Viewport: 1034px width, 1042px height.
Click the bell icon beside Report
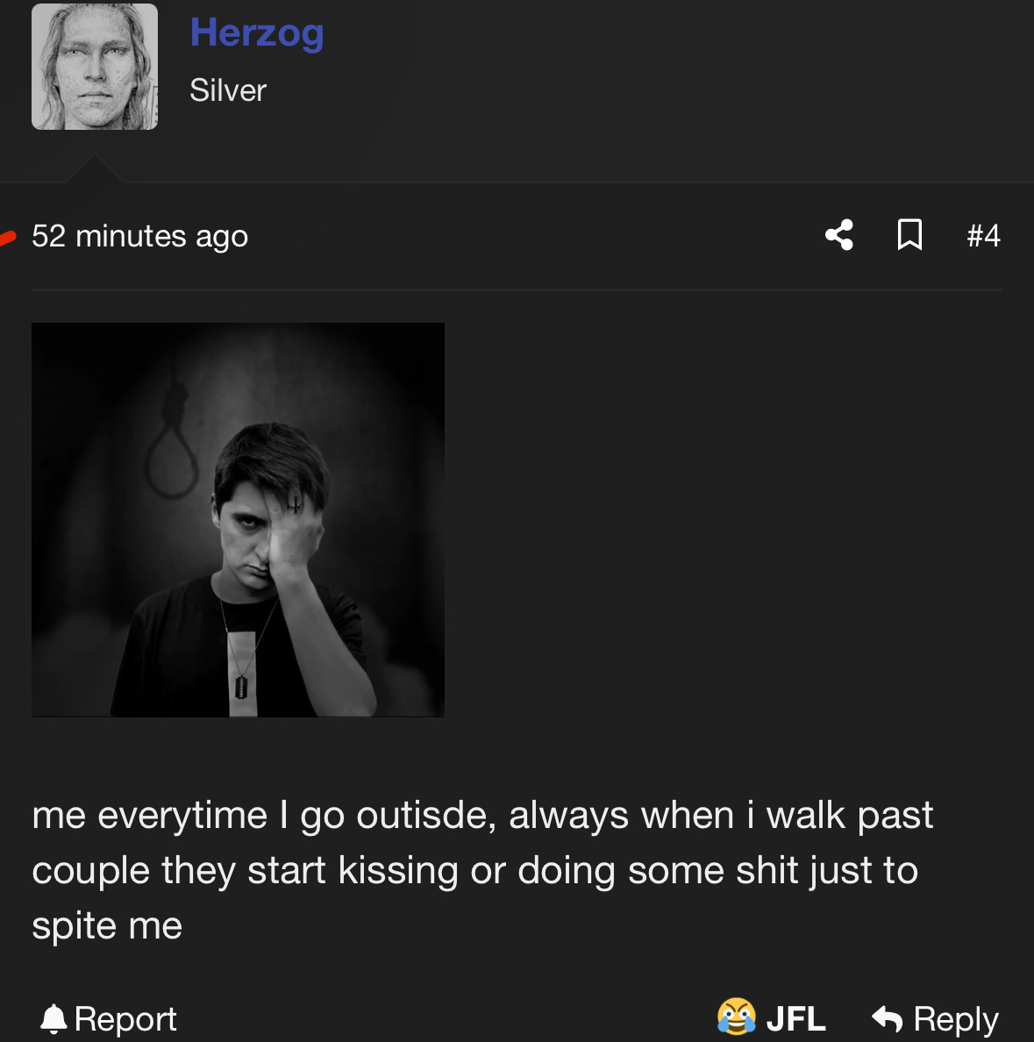pos(53,1018)
